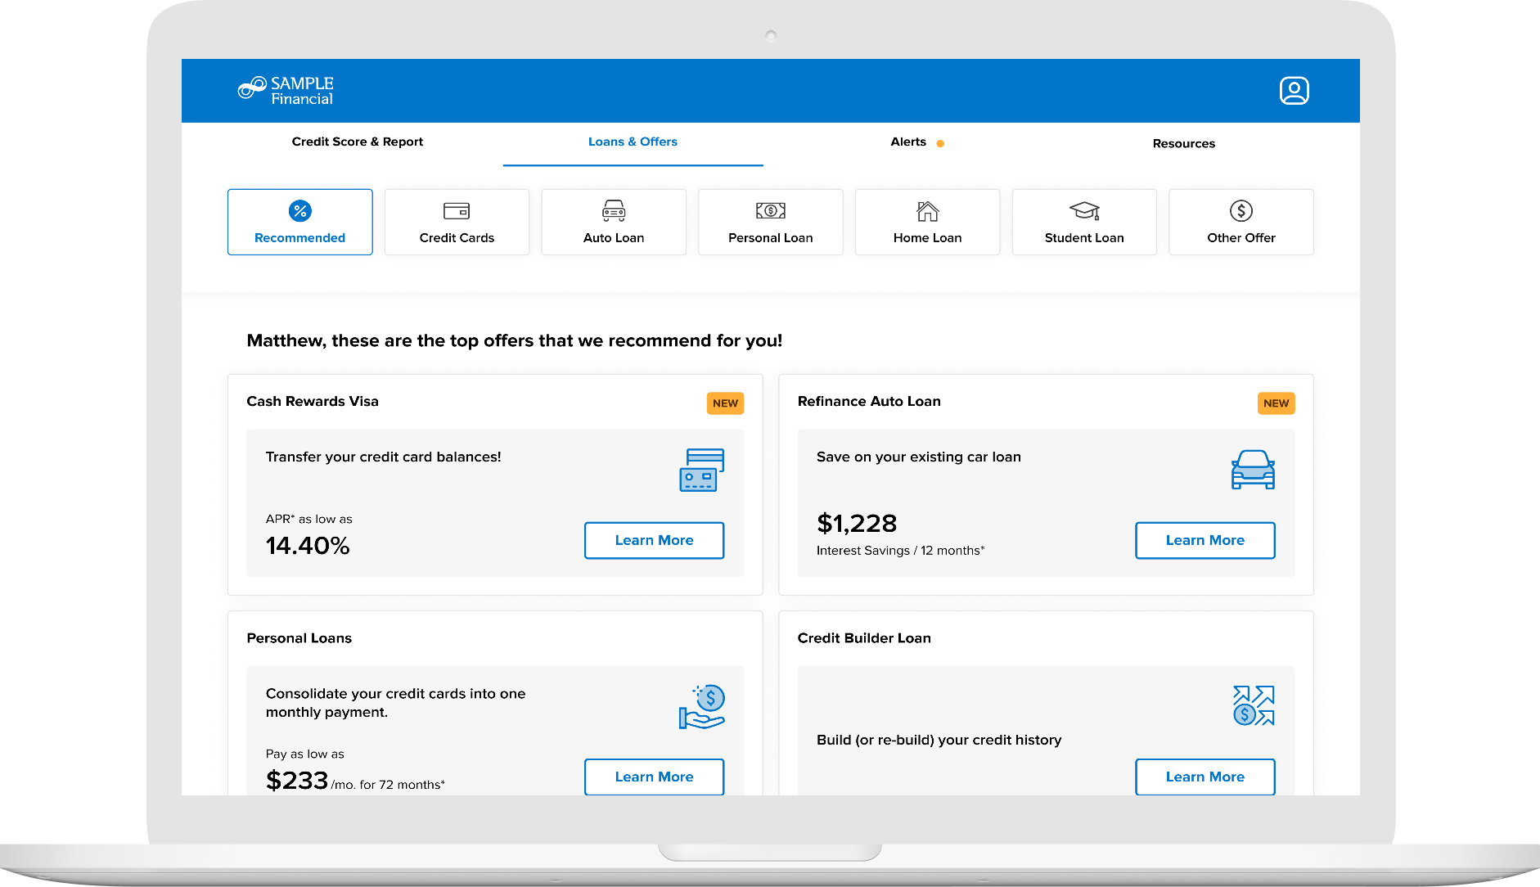Open the Other Offer dollar icon
Image resolution: width=1540 pixels, height=887 pixels.
[1241, 211]
